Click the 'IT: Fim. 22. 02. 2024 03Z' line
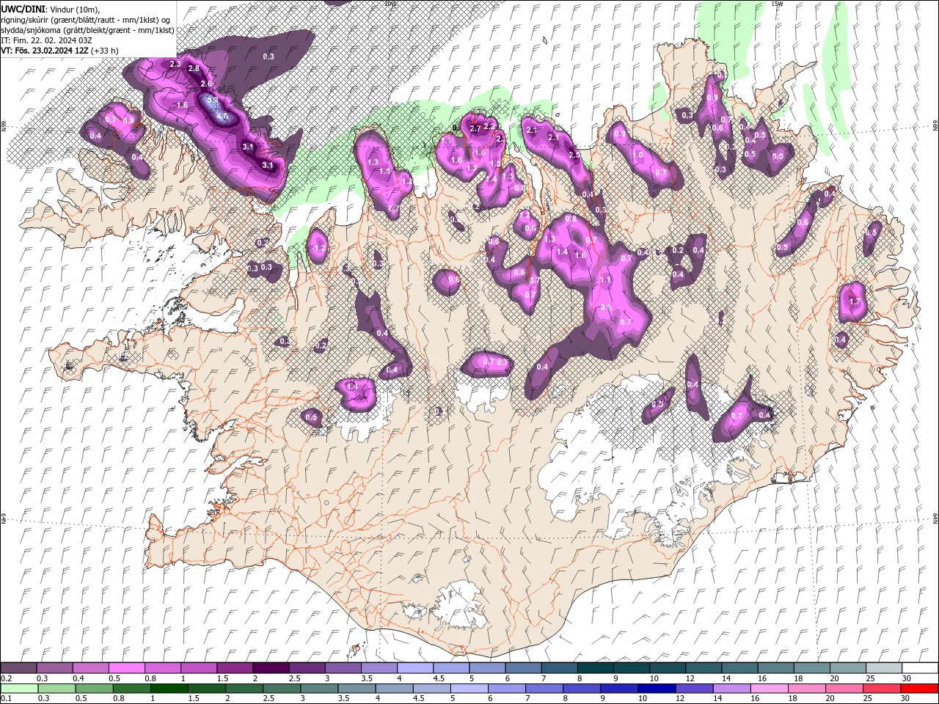 pos(46,40)
